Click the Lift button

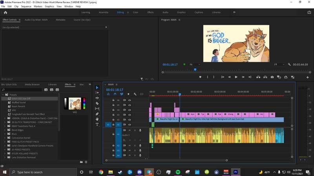point(258,77)
